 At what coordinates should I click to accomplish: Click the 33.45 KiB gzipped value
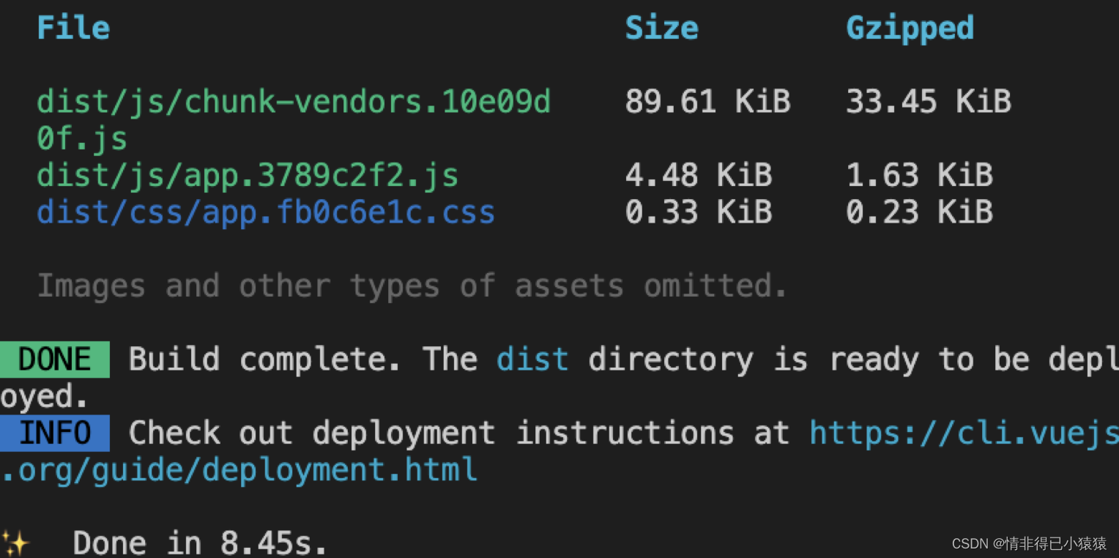pyautogui.click(x=928, y=102)
